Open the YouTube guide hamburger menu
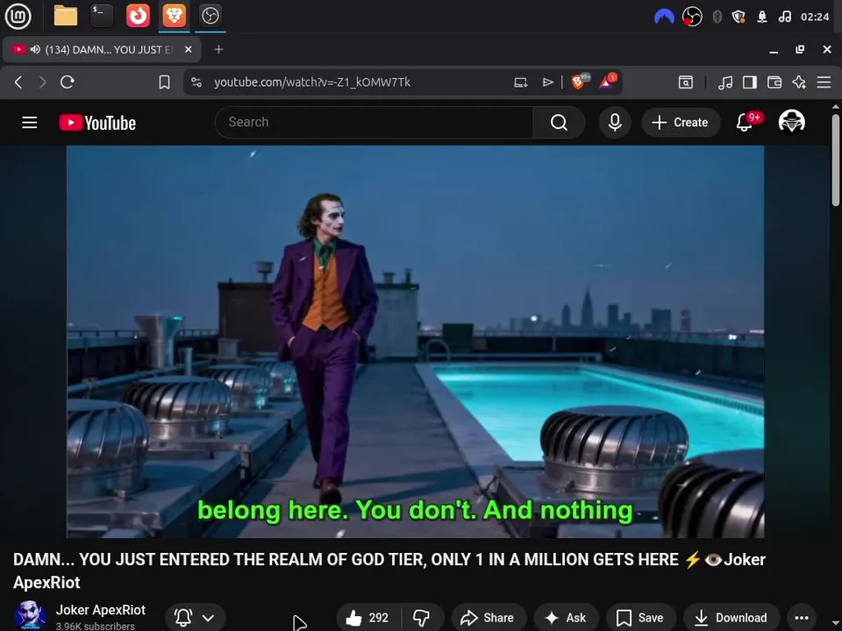Image resolution: width=842 pixels, height=631 pixels. pos(30,123)
